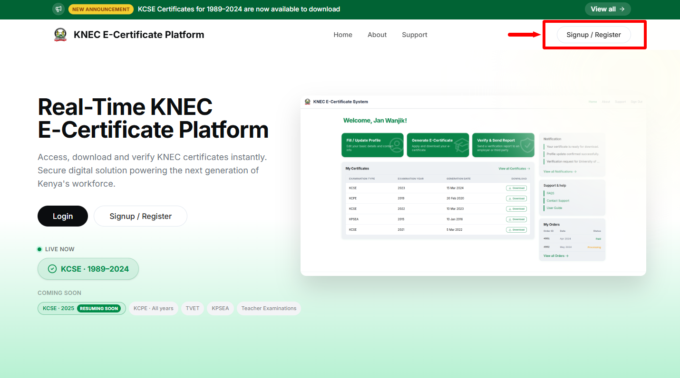
Task: Click the Welcome, Jan Wanjik! text in the preview
Action: [x=375, y=121]
